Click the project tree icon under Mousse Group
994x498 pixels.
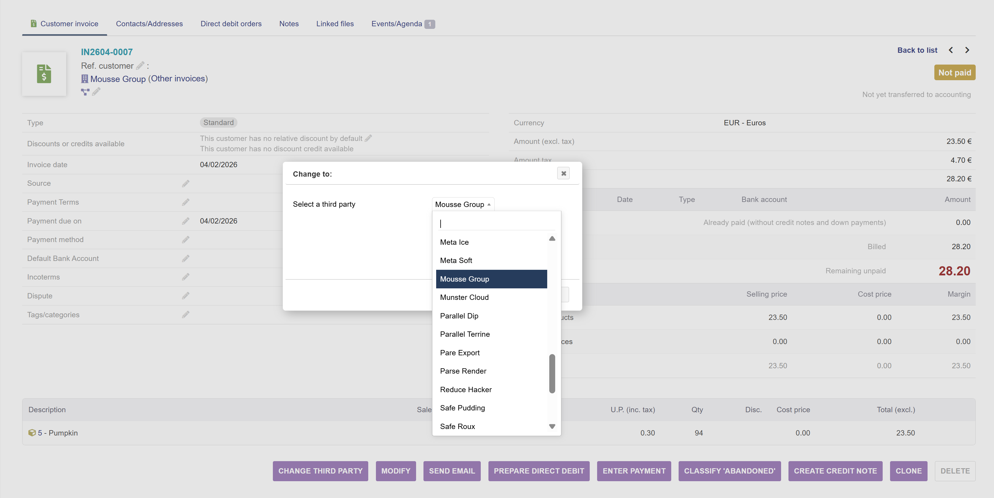(x=85, y=92)
